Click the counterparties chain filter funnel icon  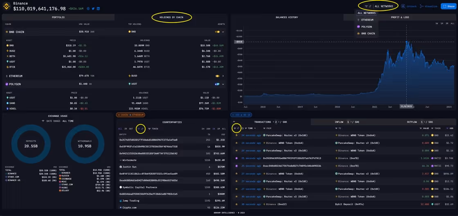click(139, 128)
